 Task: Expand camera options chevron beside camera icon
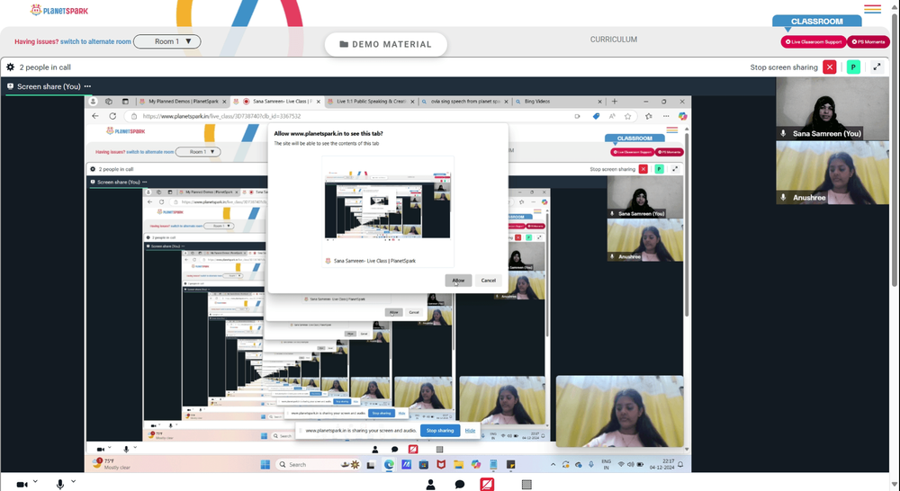[35, 481]
